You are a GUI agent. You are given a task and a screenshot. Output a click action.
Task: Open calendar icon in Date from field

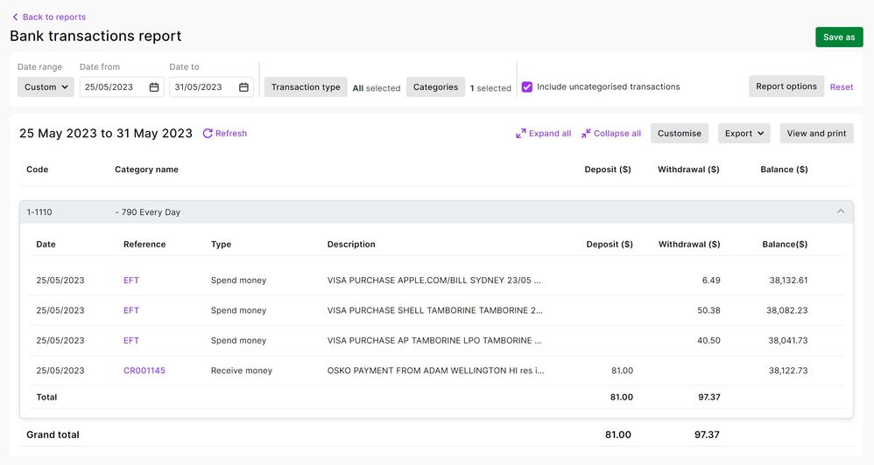pyautogui.click(x=154, y=87)
